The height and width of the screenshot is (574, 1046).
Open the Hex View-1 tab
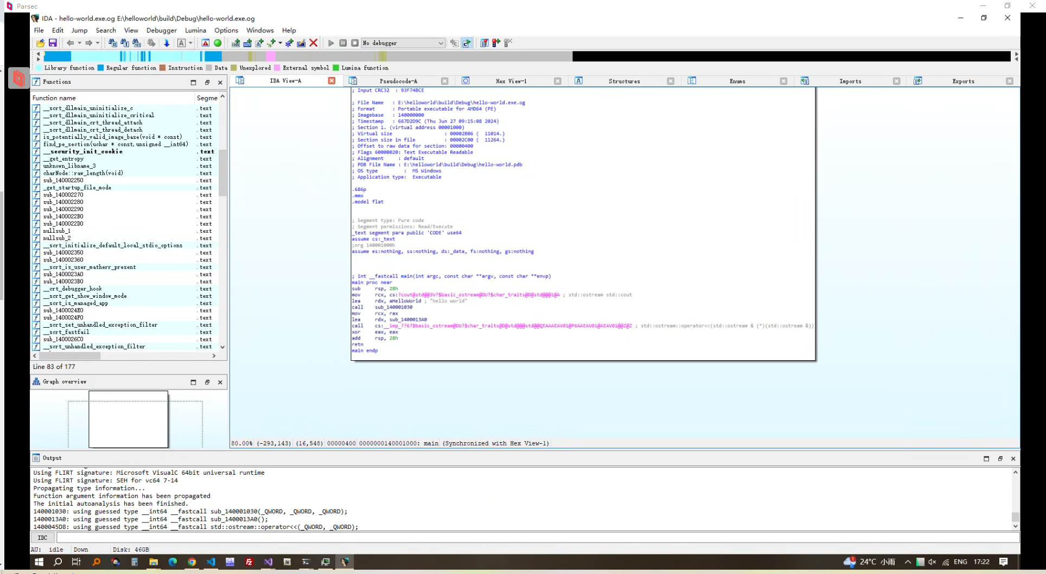click(x=511, y=81)
